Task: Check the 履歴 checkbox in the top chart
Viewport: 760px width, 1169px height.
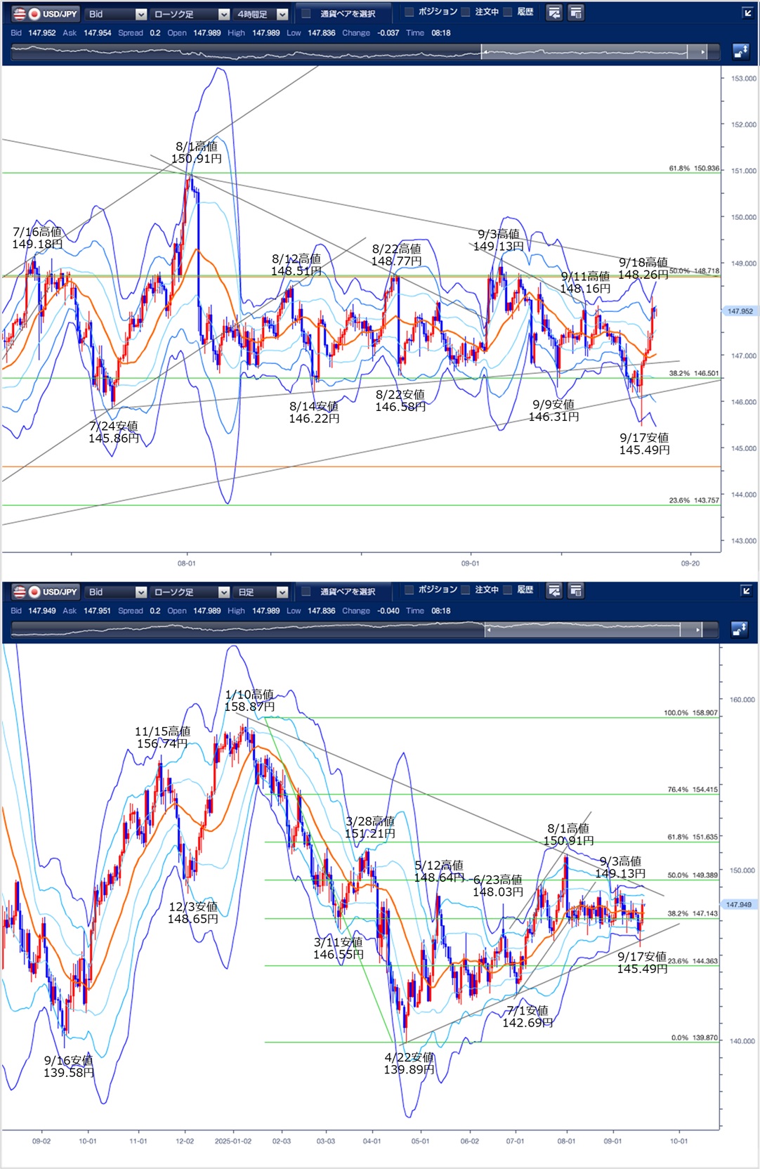Action: tap(508, 12)
